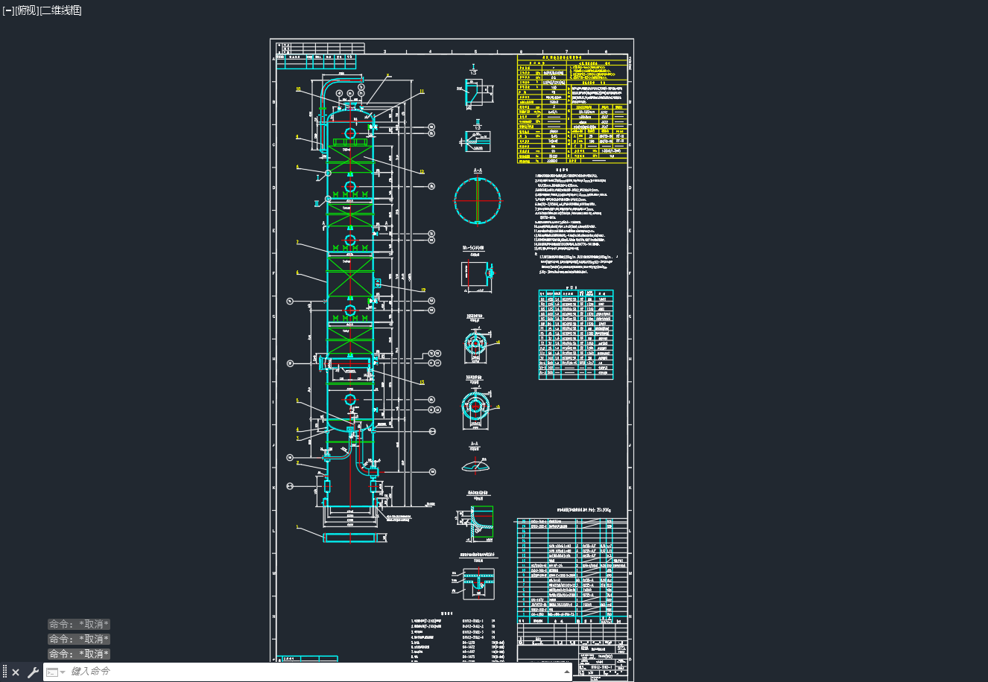Open the [-] viewport controls menu
The image size is (988, 682).
(8, 10)
